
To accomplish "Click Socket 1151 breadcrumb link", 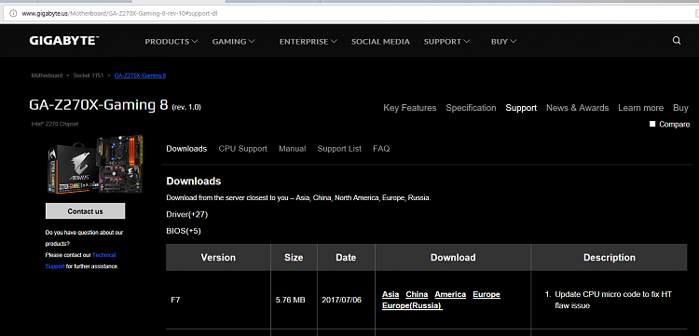I will pyautogui.click(x=89, y=75).
